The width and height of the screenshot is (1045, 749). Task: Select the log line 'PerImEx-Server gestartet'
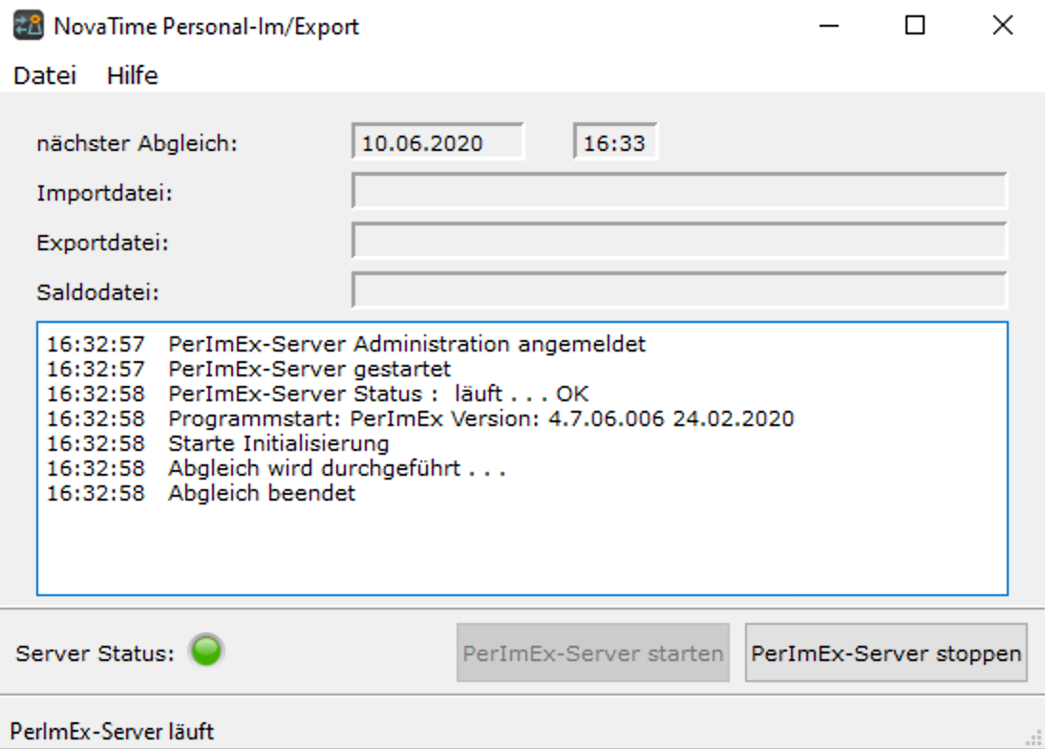pyautogui.click(x=248, y=369)
